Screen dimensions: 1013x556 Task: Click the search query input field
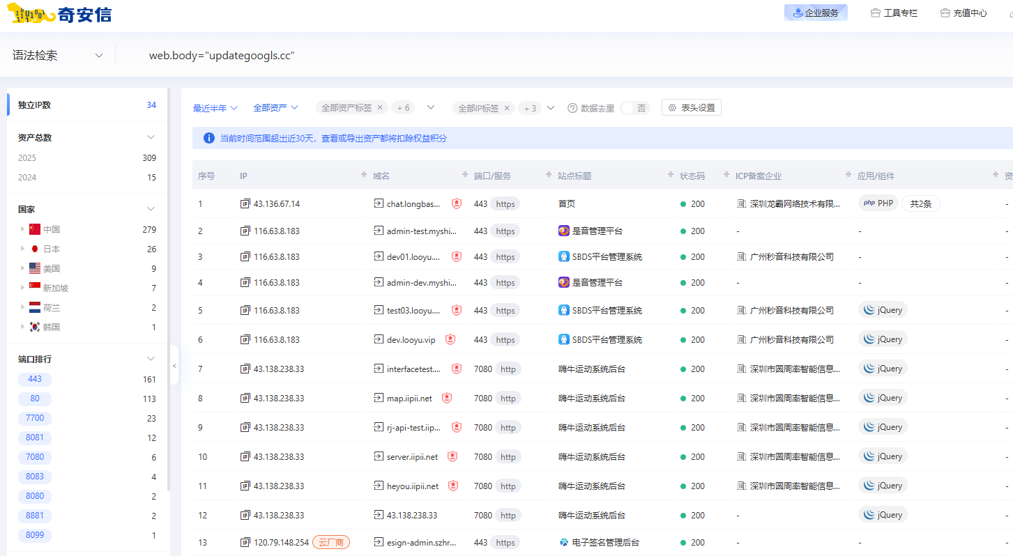coord(418,55)
